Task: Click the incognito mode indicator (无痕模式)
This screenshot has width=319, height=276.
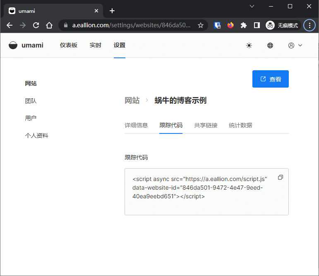Action: pos(283,25)
